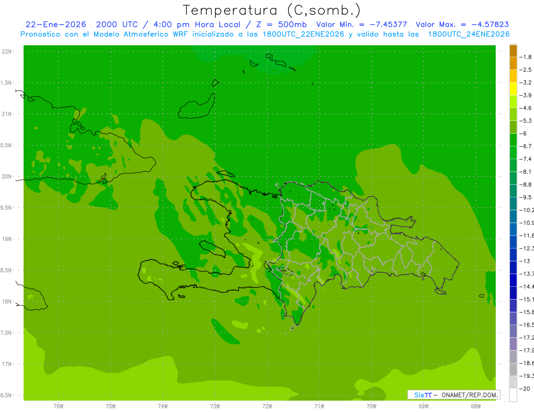Select the '22-Ene-2026' date text
This screenshot has width=534, height=412.
[x=56, y=24]
